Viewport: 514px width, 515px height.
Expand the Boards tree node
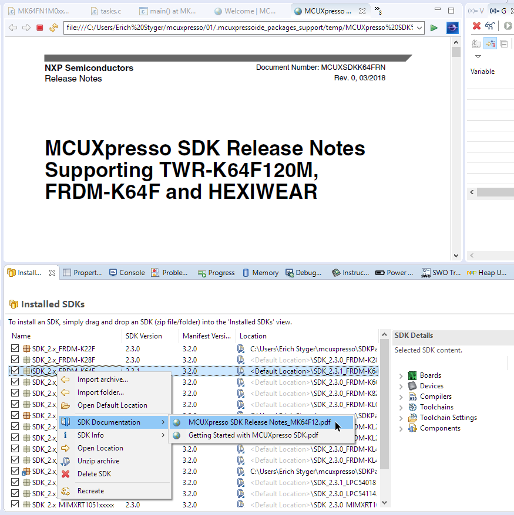point(401,376)
